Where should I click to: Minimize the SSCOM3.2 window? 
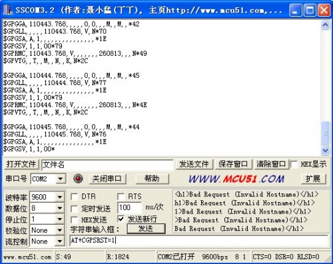296,10
